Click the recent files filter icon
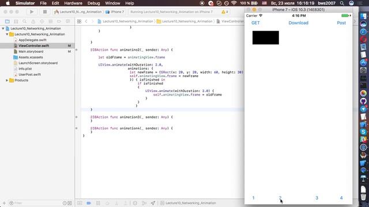Screen dimensions: 369x207 pos(65,203)
